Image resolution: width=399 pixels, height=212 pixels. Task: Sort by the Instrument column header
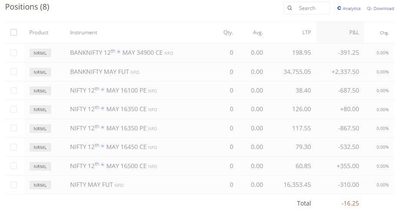tap(83, 32)
